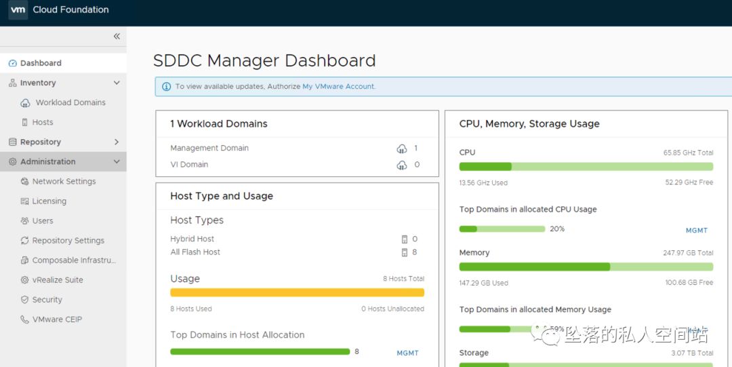Screen dimensions: 732x367
Task: Click the VI Domain cloud icon
Action: [402, 165]
